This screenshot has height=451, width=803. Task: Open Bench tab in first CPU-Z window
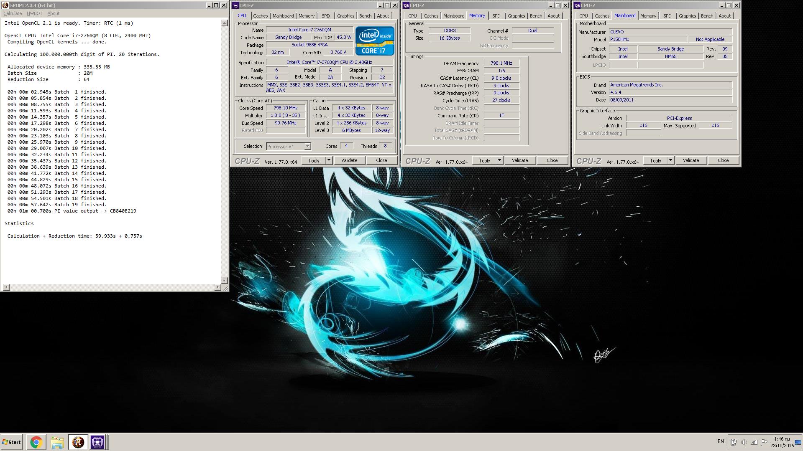pos(365,16)
